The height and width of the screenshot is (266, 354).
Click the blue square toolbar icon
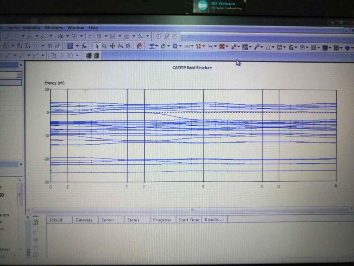click(x=70, y=46)
